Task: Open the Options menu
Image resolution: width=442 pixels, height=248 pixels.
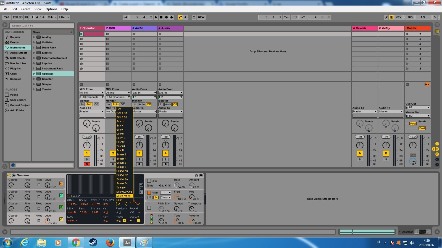Action: [x=51, y=9]
